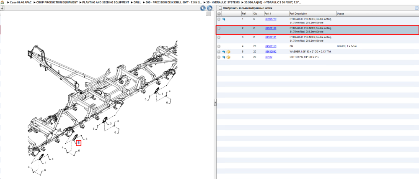Image resolution: width=419 pixels, height=179 pixels.
Task: Select the HYDRAULIC CYLINDER description for ref 1
Action: coord(310,21)
